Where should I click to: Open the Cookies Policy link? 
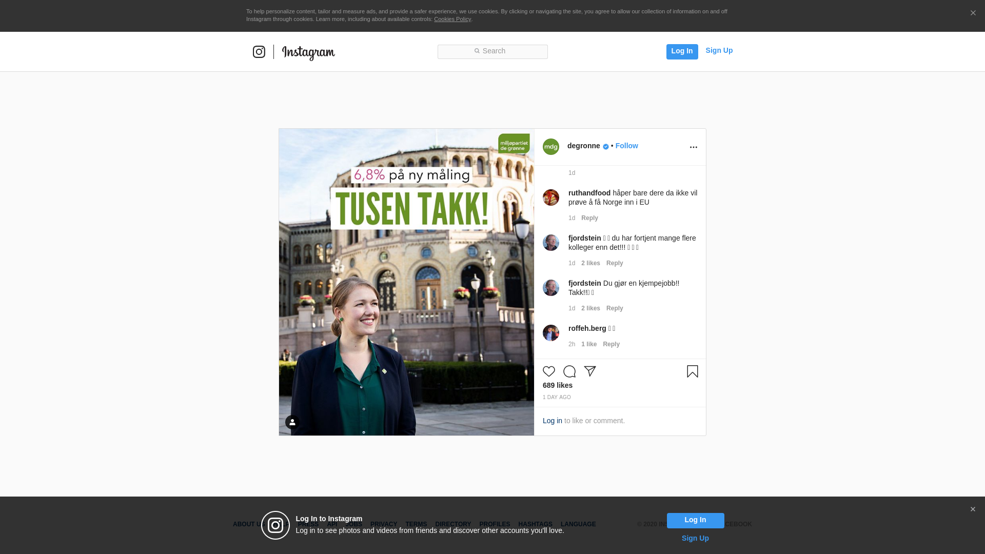click(452, 19)
